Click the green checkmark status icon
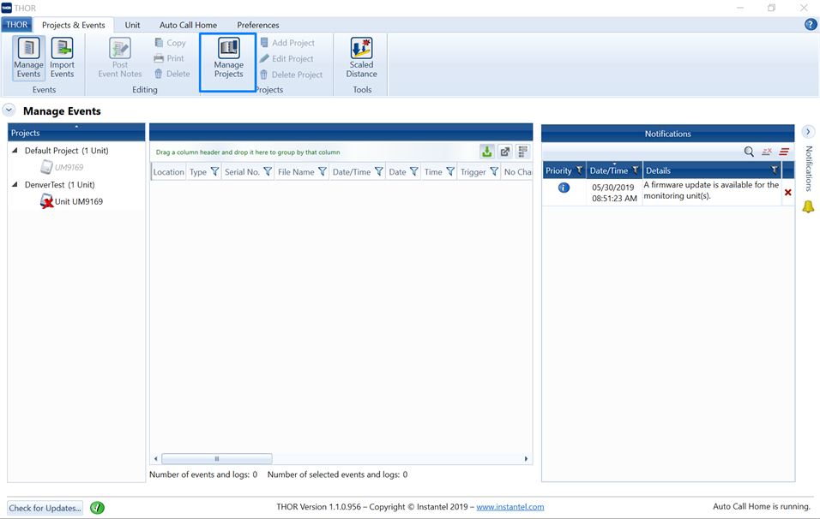Screen dimensions: 820x519 97,507
